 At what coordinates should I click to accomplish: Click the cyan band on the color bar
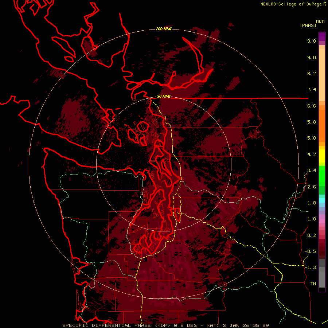[x=322, y=200]
